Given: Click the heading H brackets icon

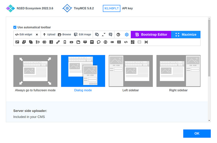Looking at the screenshot, I should [112, 42].
